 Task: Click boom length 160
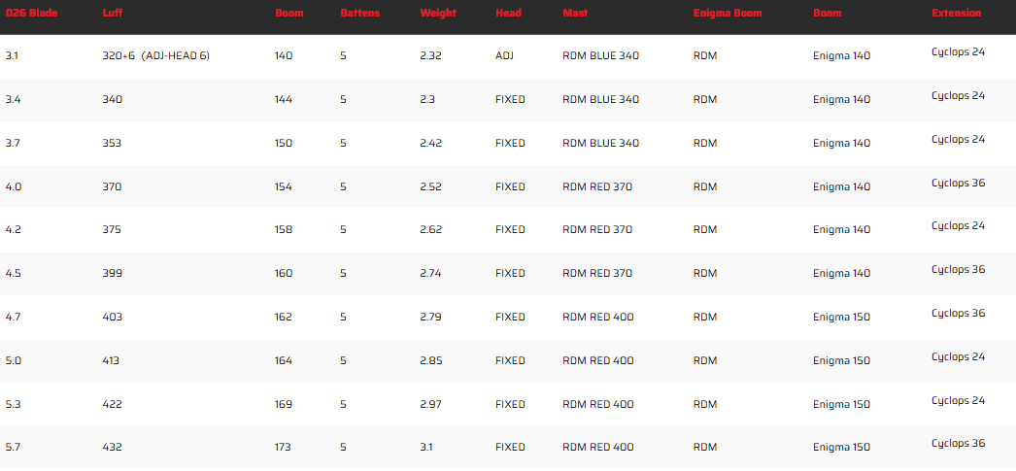pyautogui.click(x=284, y=274)
